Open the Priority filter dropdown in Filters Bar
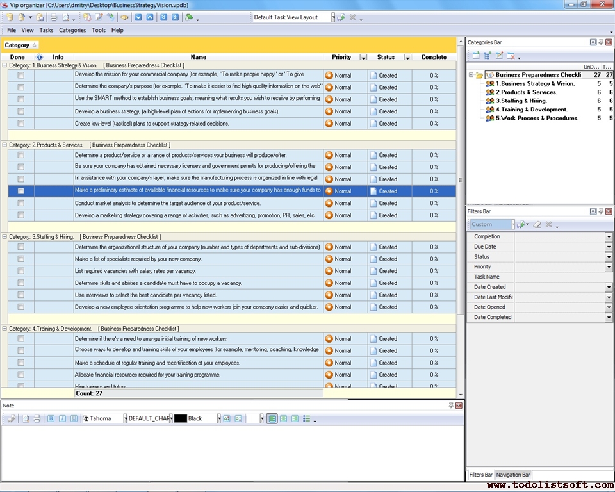The image size is (615, 492). [x=609, y=266]
